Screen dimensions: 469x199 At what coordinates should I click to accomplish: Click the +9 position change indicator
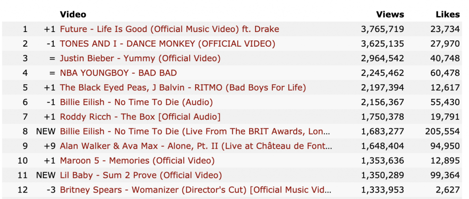coord(49,146)
